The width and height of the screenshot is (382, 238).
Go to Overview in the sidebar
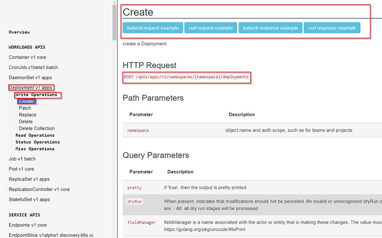tap(19, 32)
